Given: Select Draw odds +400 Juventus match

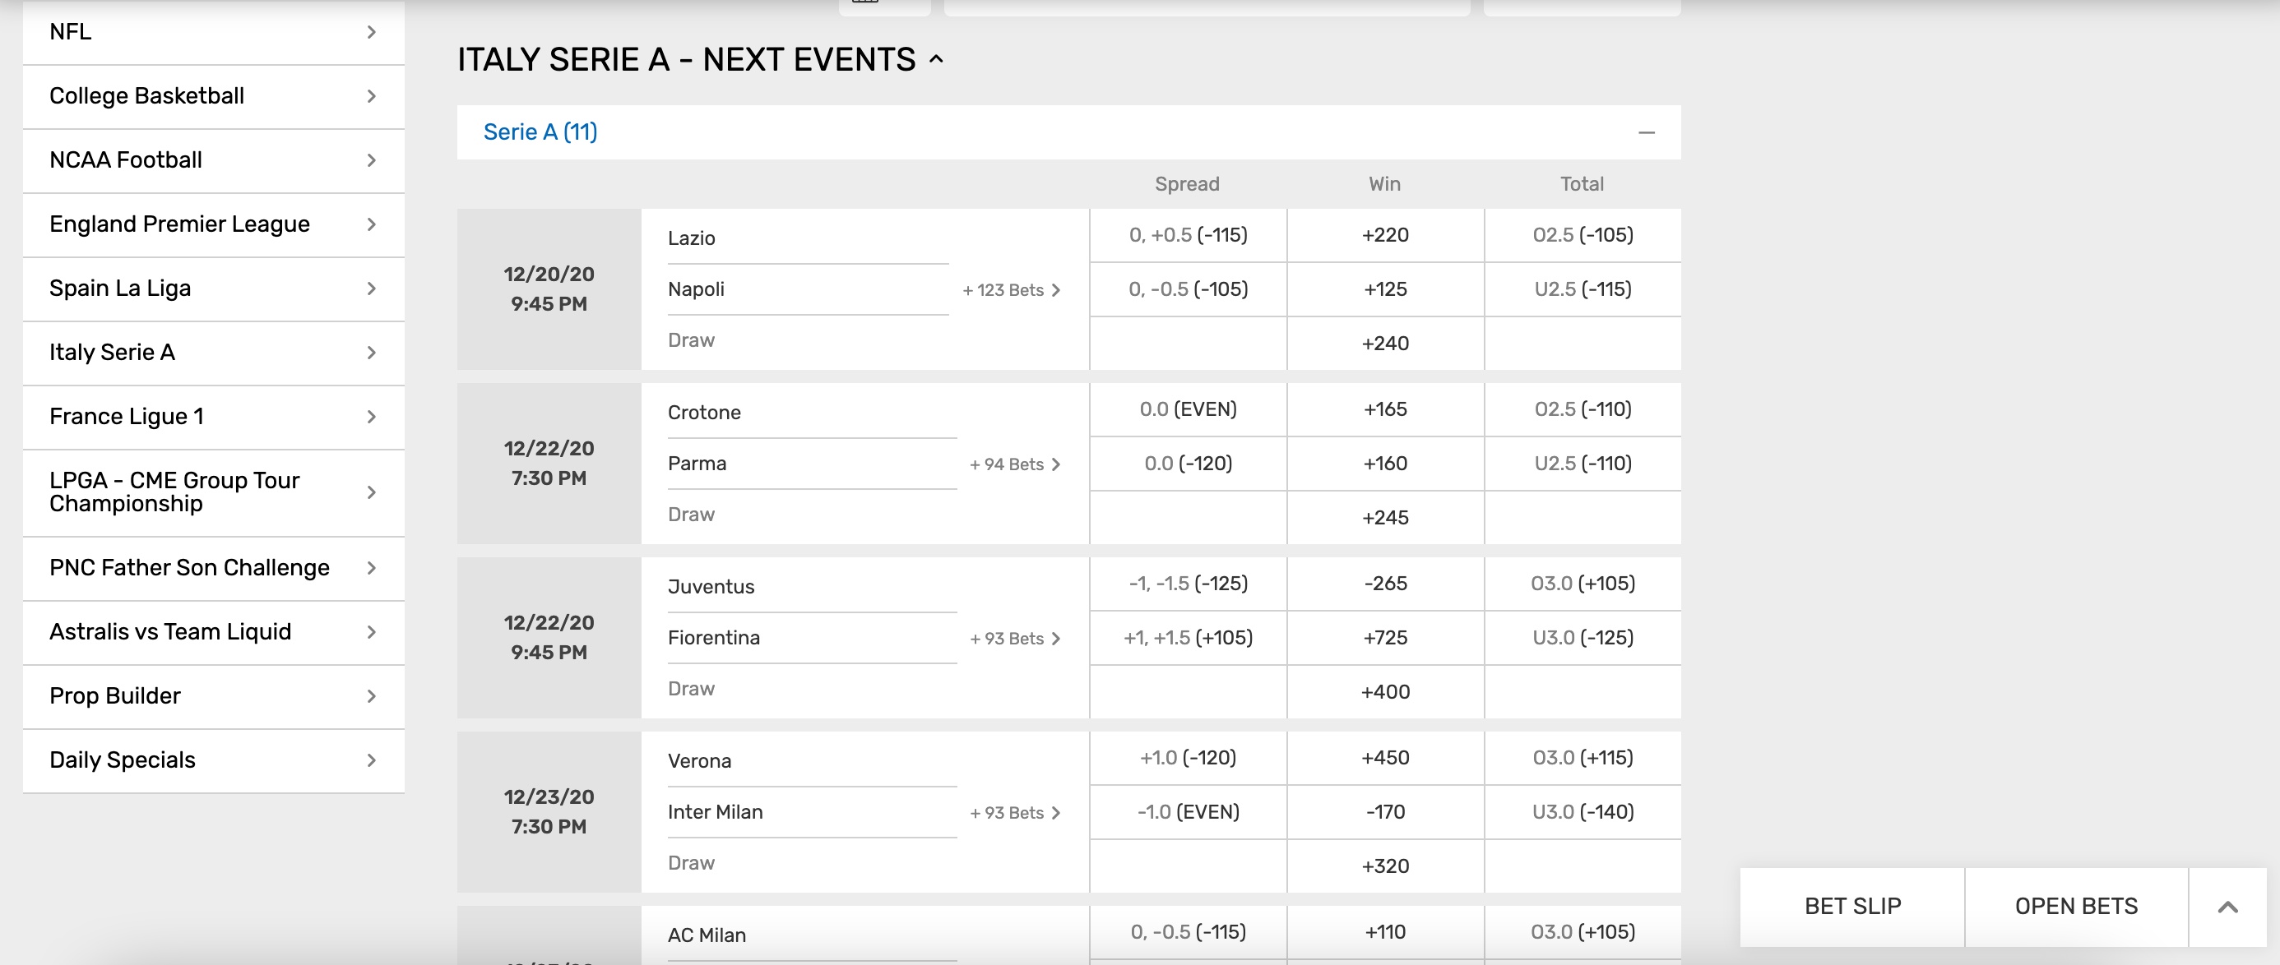Looking at the screenshot, I should coord(1385,691).
